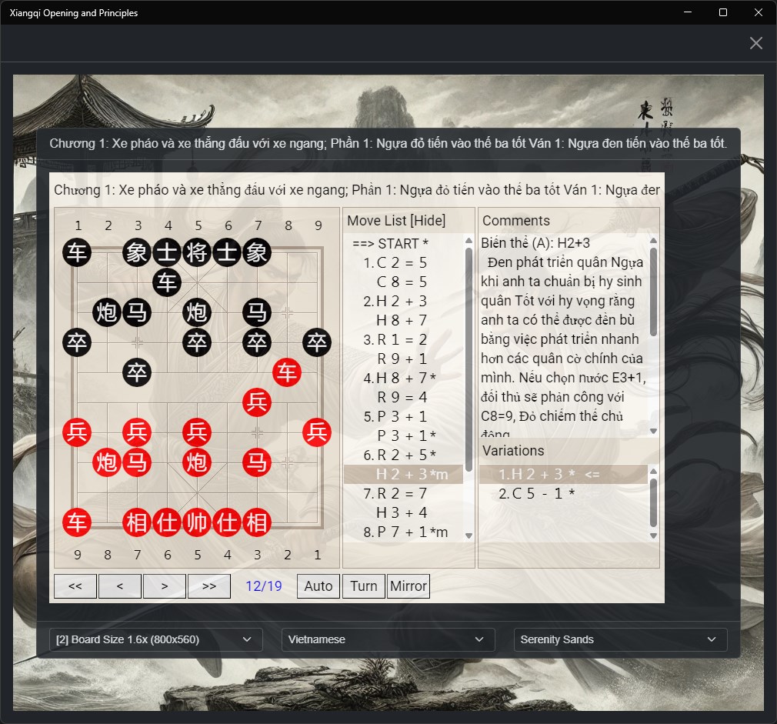Select move '7. R 2 = 7' in list
The image size is (777, 724).
(403, 493)
